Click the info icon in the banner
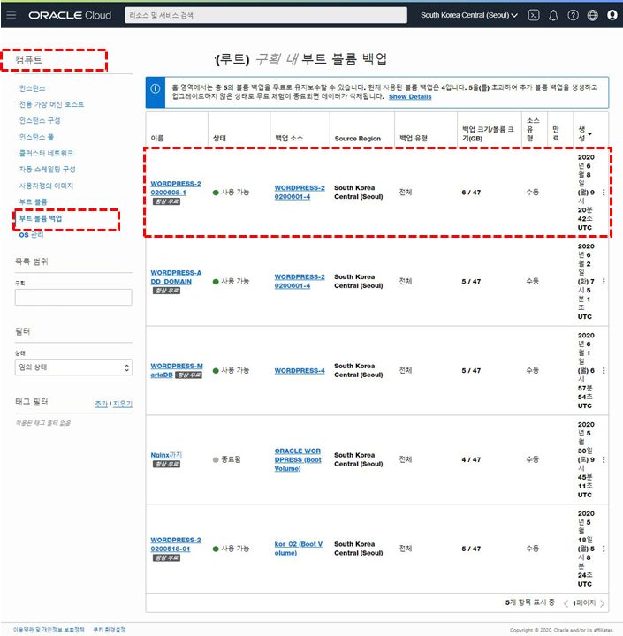This screenshot has height=636, width=623. (155, 88)
